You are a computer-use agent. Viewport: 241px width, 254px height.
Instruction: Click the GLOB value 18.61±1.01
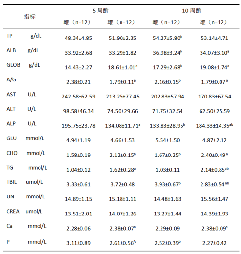(x=122, y=67)
